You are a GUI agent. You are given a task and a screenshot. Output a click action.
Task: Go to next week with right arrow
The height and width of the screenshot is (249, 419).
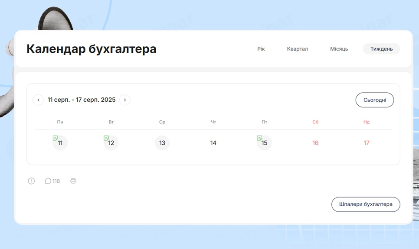point(125,100)
